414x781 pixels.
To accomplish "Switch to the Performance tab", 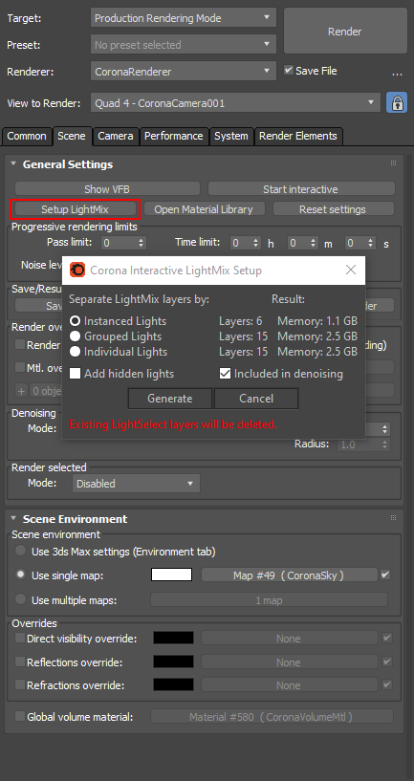I will click(x=173, y=136).
